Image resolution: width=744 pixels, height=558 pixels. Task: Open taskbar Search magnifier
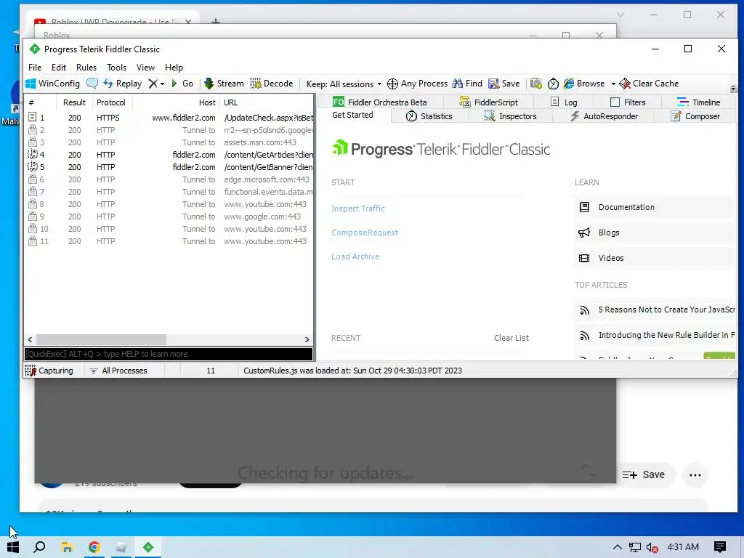pos(39,547)
